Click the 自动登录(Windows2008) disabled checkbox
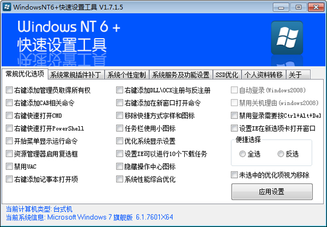Image resolution: width=327 pixels, height=227 pixels. [x=234, y=90]
